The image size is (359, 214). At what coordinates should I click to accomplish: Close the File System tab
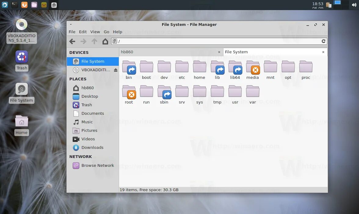coord(323,52)
